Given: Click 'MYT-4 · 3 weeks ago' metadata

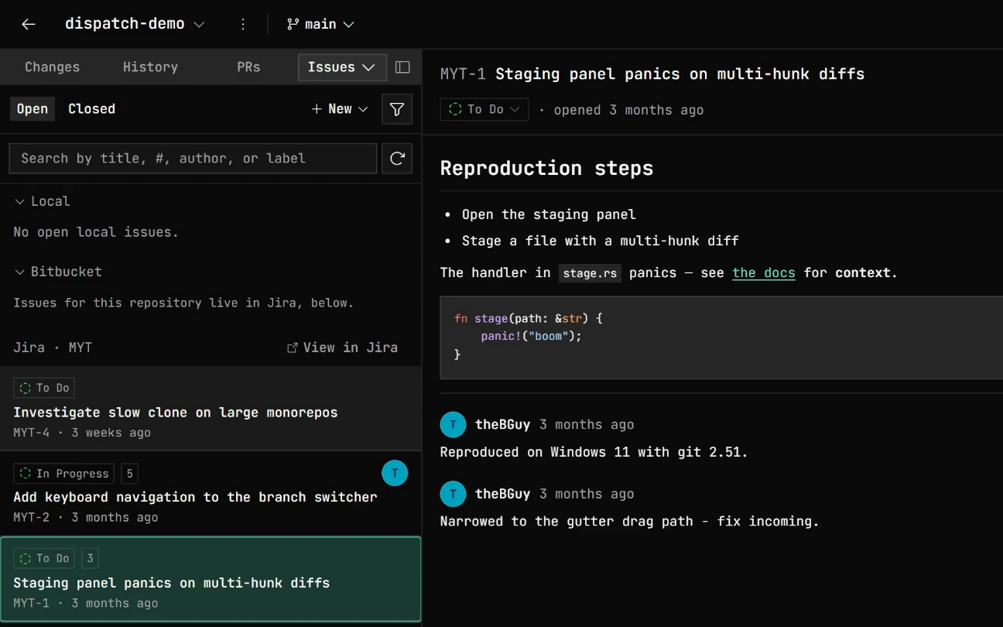Looking at the screenshot, I should pos(82,433).
